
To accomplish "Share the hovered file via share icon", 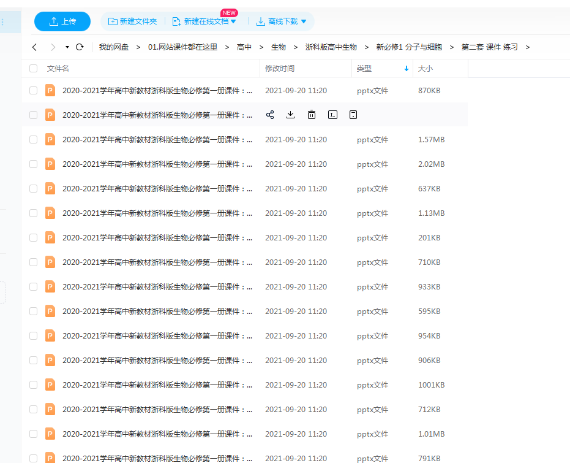I will [x=270, y=115].
